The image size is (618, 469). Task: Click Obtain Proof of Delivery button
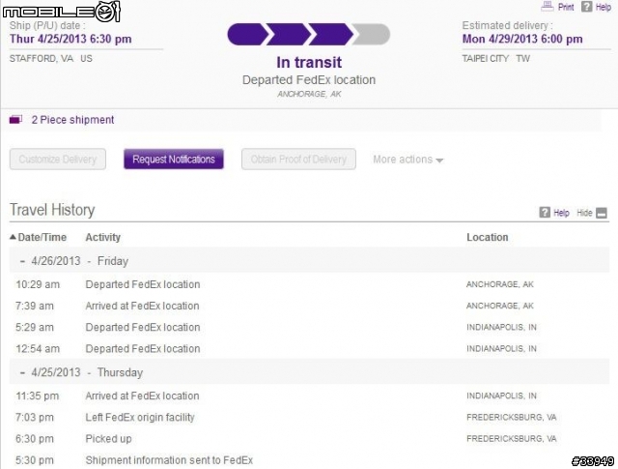point(298,160)
